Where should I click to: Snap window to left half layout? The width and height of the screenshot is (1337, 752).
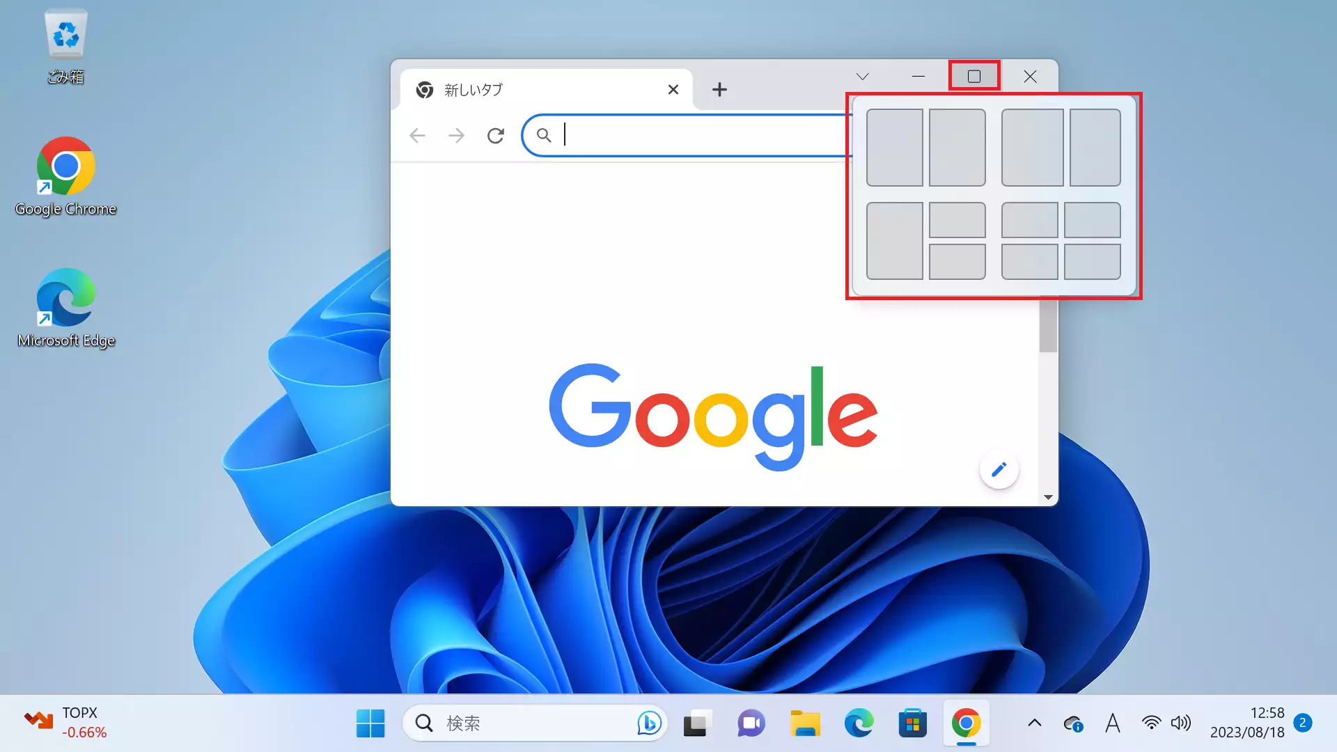894,148
